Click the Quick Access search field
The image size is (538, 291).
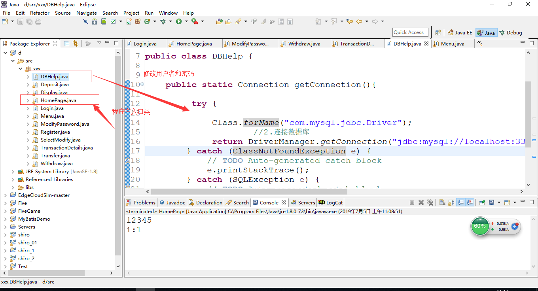click(411, 32)
